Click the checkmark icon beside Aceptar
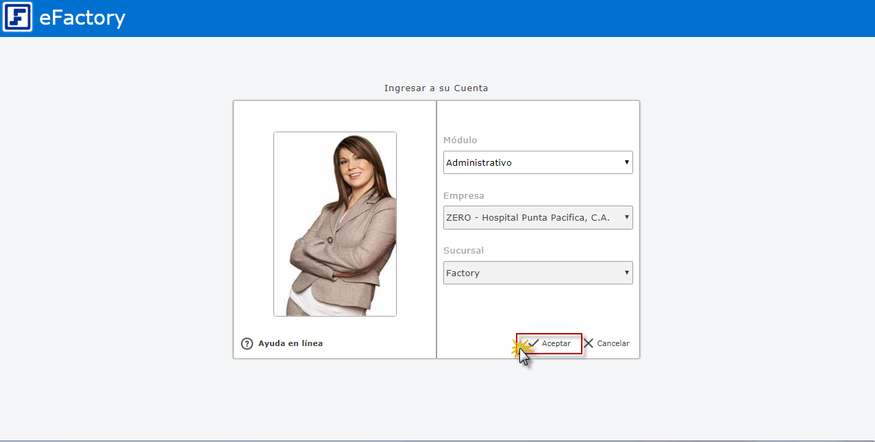Image resolution: width=875 pixels, height=442 pixels. click(x=533, y=343)
